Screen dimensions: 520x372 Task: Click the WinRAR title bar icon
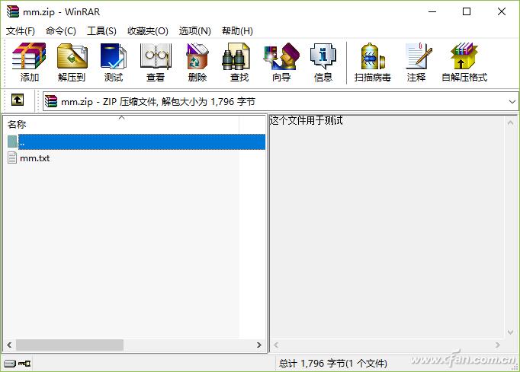point(13,11)
